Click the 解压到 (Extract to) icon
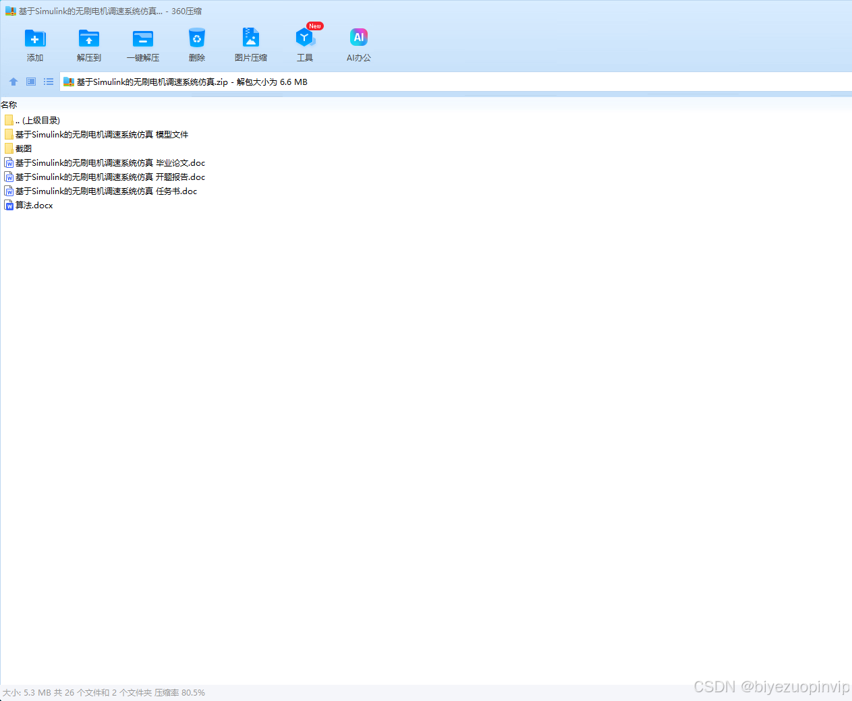 [89, 38]
